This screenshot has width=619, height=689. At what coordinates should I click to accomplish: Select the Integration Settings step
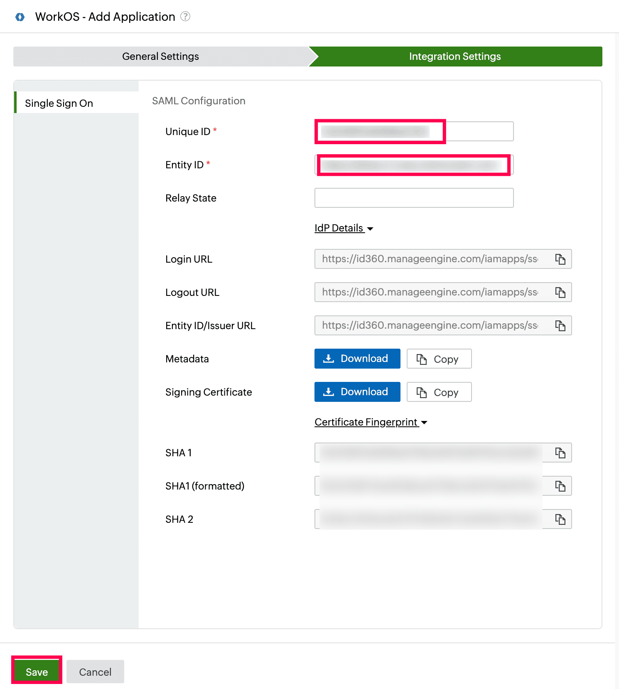pyautogui.click(x=455, y=57)
